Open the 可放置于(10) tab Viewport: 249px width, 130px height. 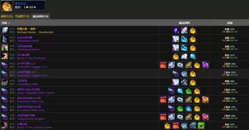(x=22, y=16)
